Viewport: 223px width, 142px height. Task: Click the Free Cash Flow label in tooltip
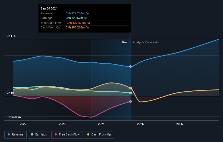[x=51, y=23]
